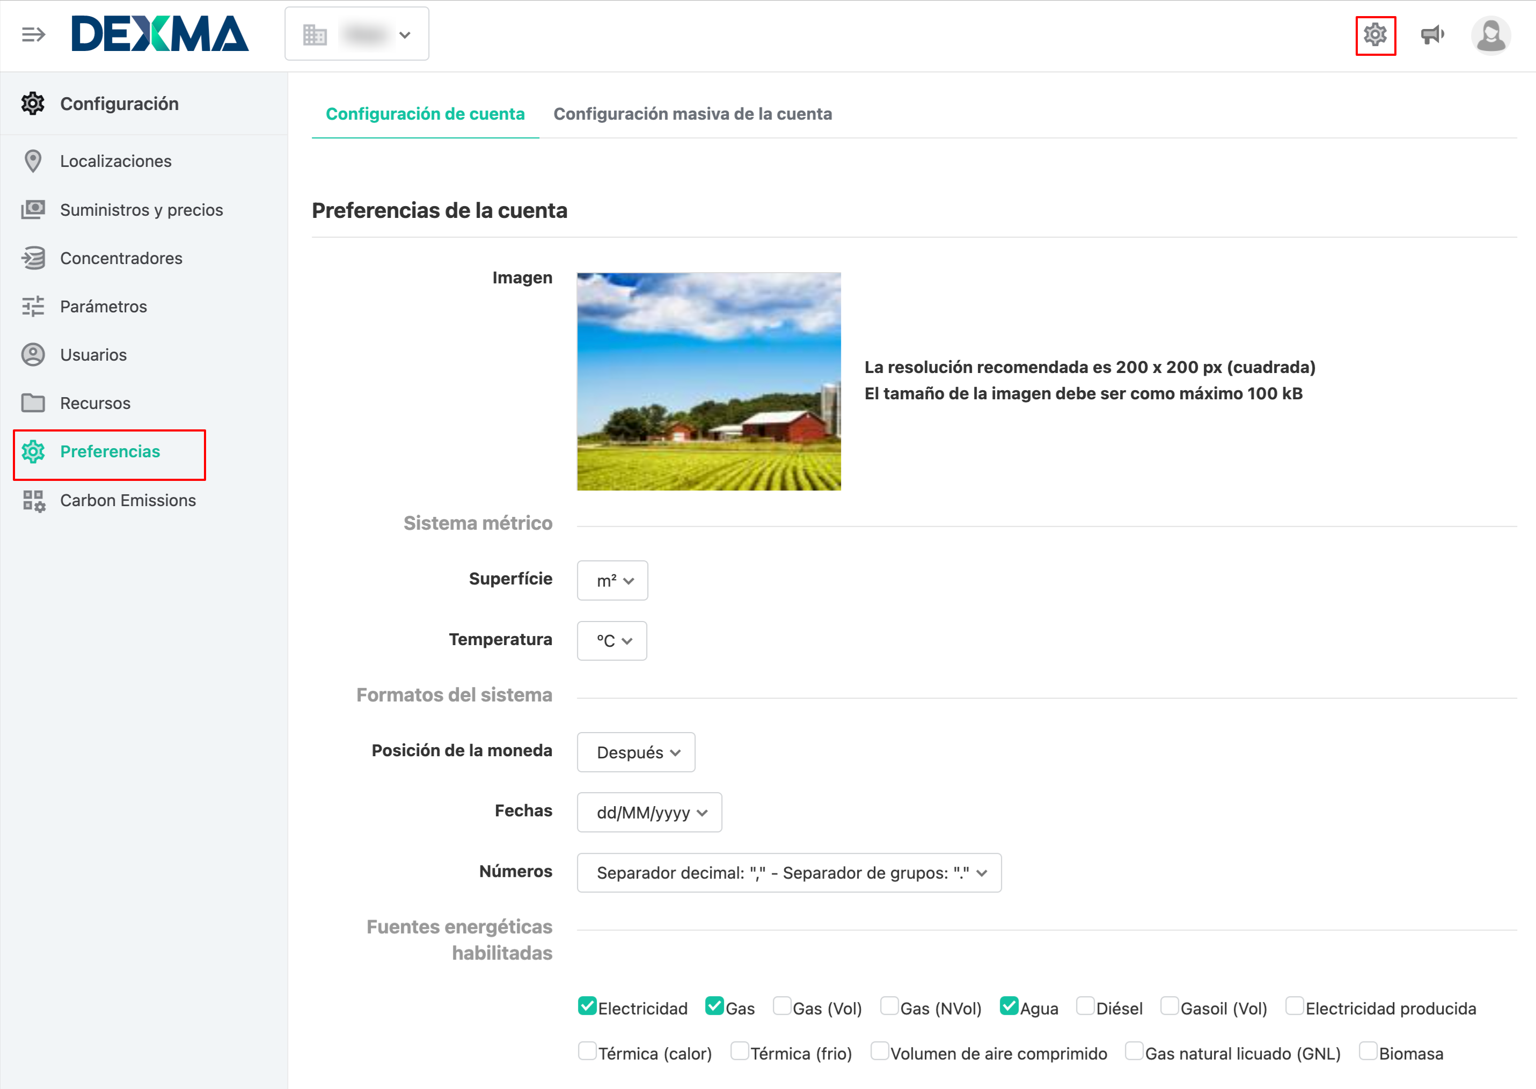Click the Formatos del sistema label
1536x1089 pixels.
(x=454, y=695)
